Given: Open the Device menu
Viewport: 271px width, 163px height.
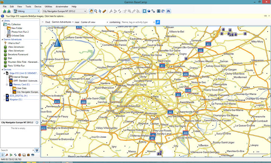Looking at the screenshot, I should click(x=38, y=6).
